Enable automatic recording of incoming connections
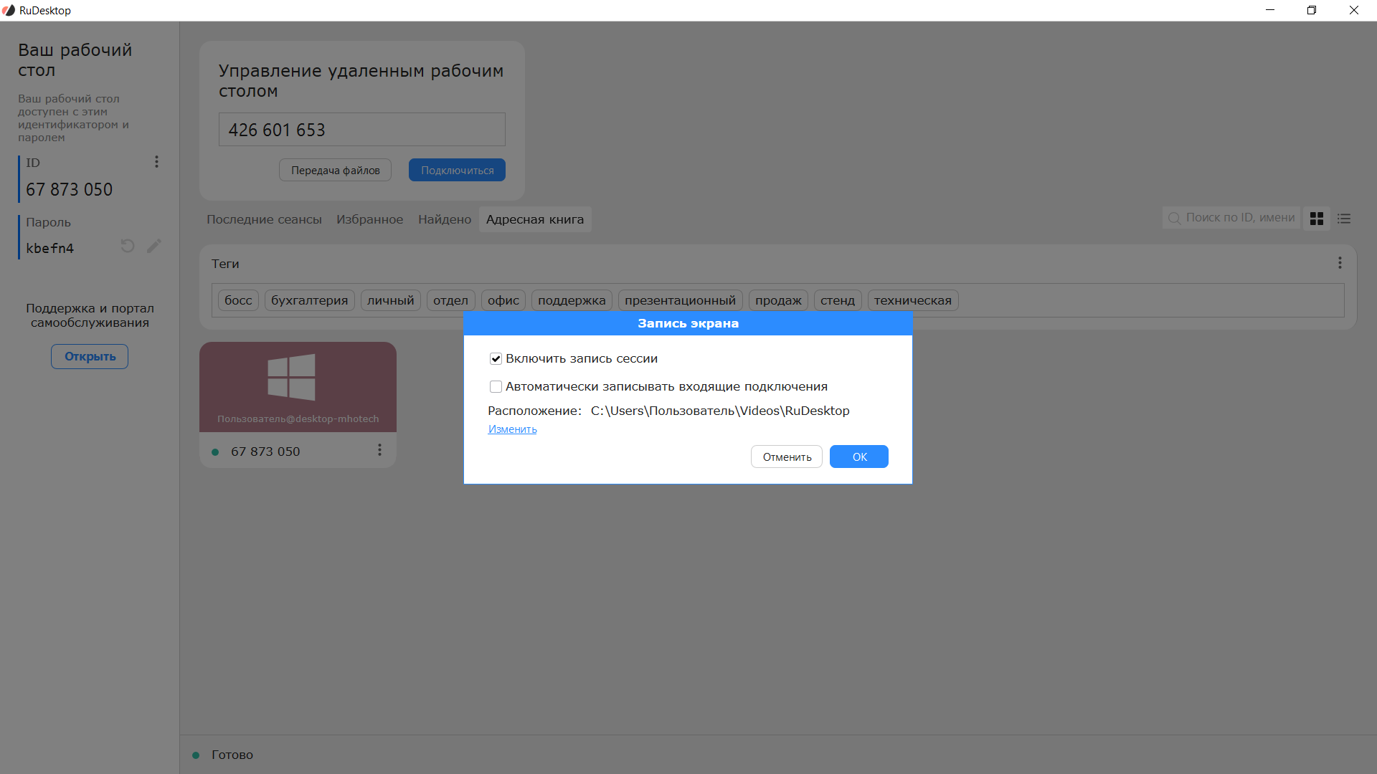 496,387
